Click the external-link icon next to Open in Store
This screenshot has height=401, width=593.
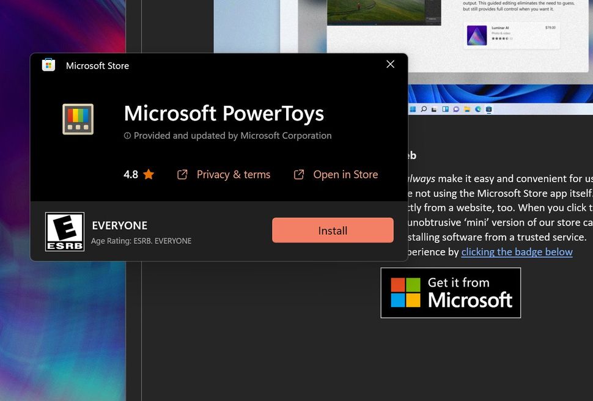[299, 174]
